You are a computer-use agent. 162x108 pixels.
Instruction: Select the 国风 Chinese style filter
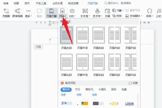coord(114,89)
